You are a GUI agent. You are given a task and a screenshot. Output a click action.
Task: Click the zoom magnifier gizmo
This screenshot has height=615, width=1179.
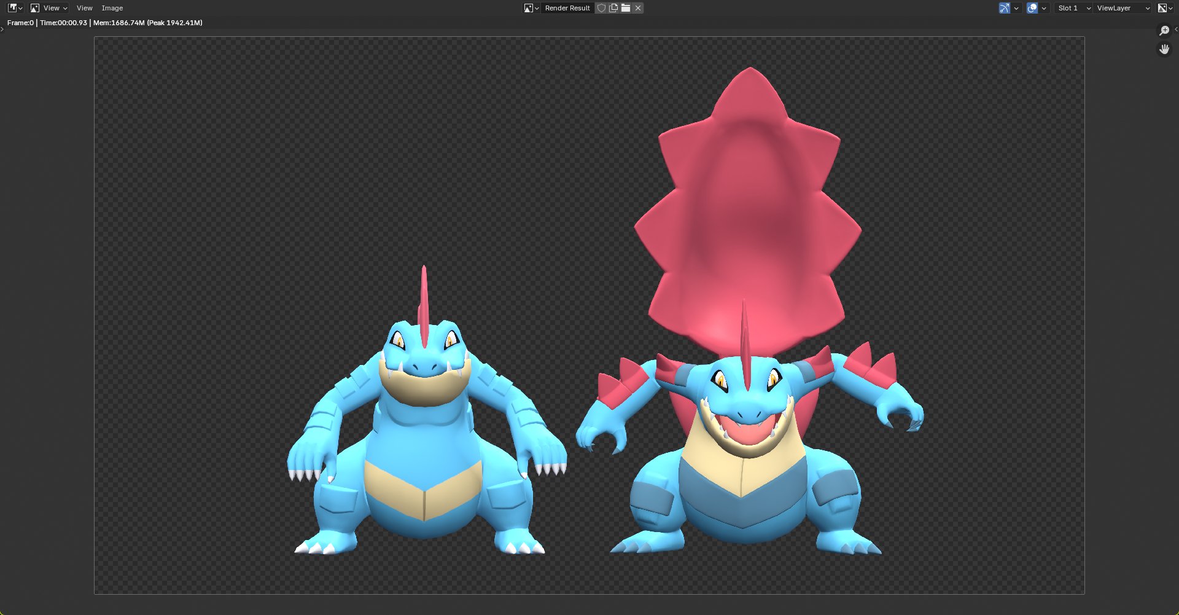[1164, 31]
